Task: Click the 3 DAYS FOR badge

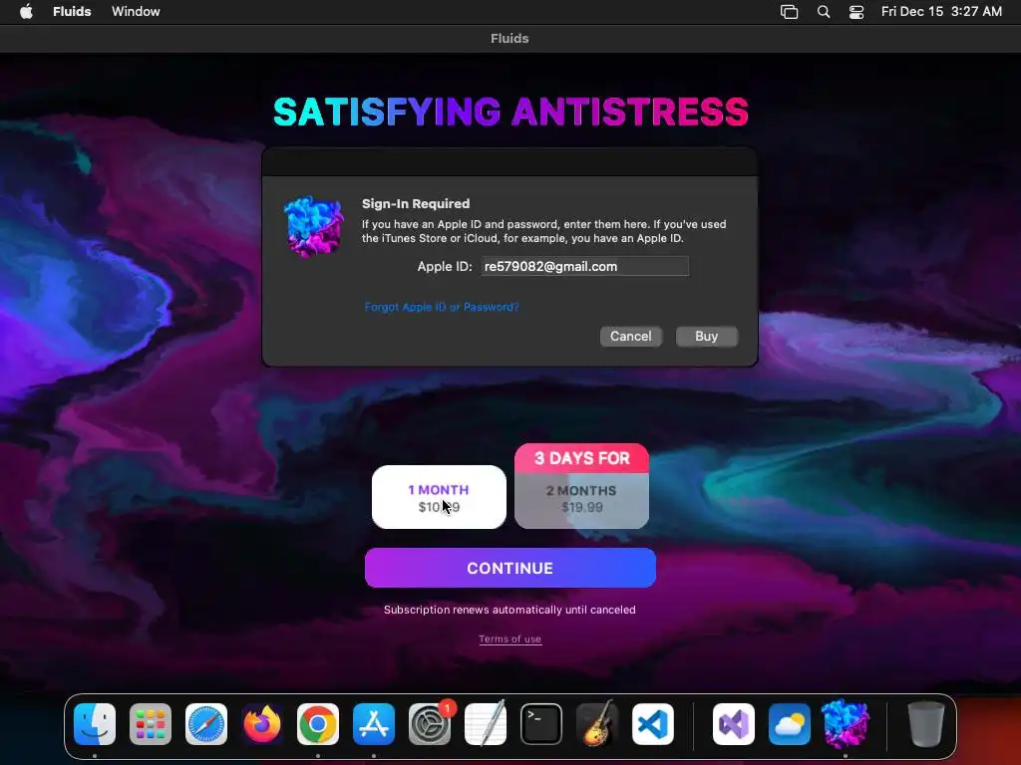Action: [581, 458]
